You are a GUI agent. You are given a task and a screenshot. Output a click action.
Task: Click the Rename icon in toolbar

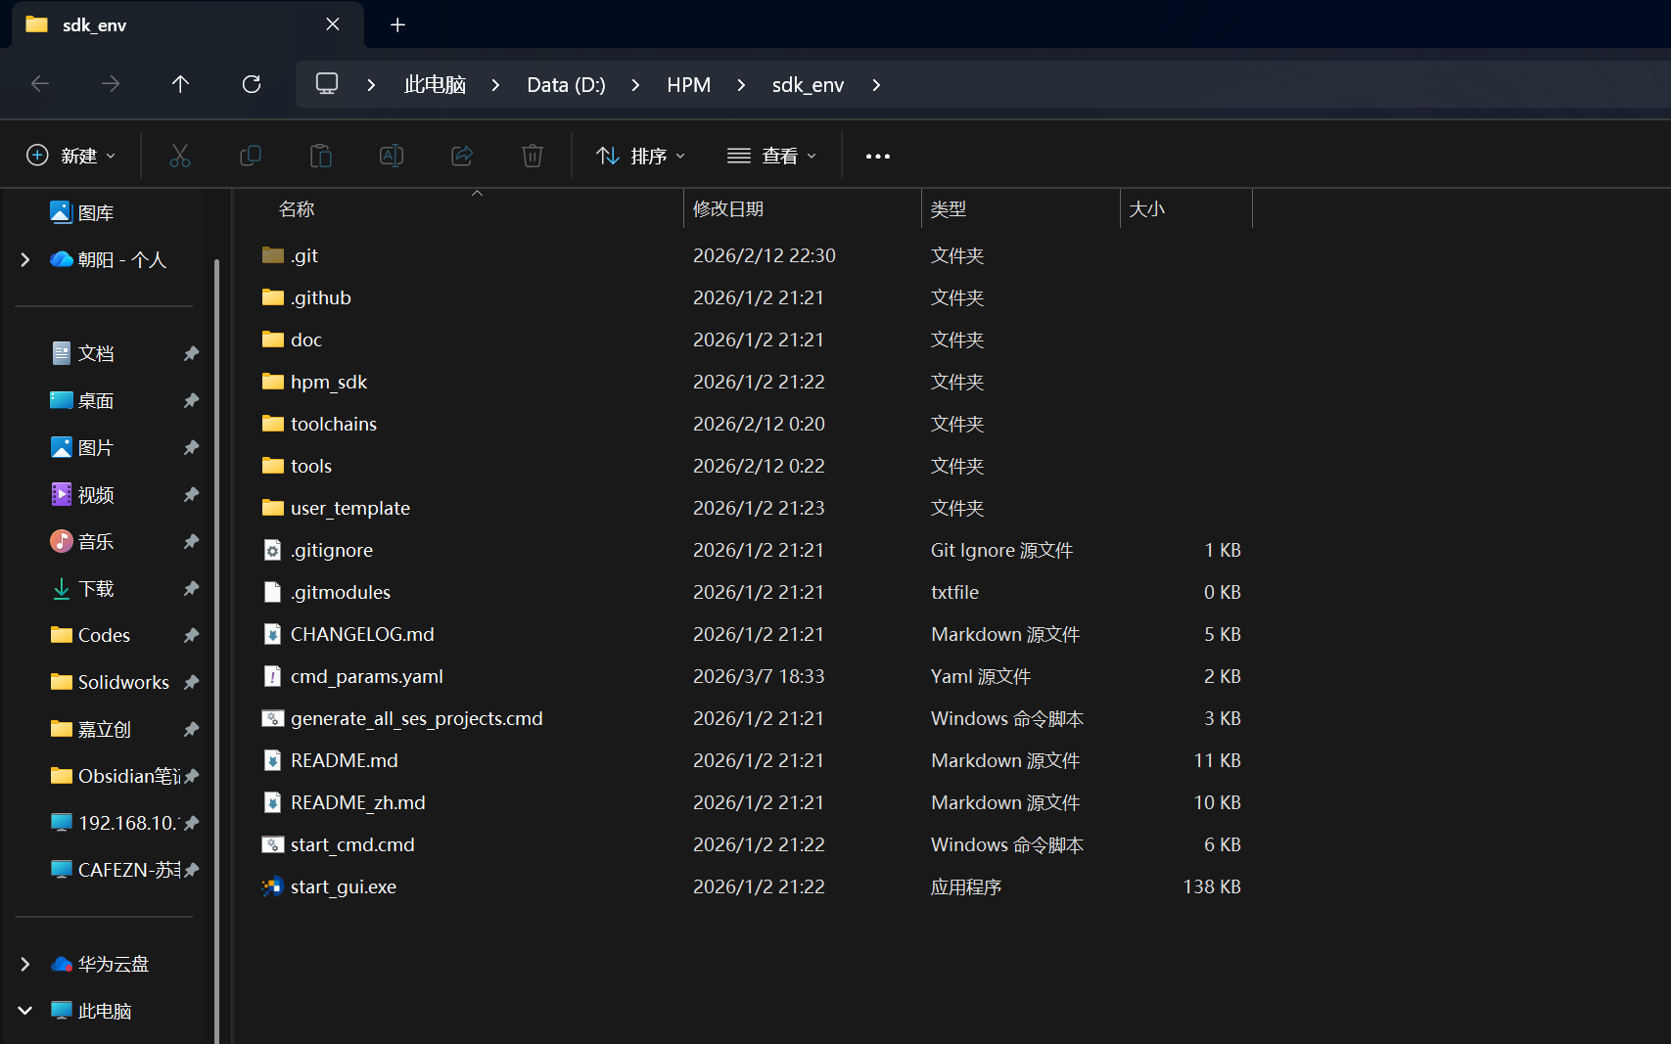pos(392,156)
